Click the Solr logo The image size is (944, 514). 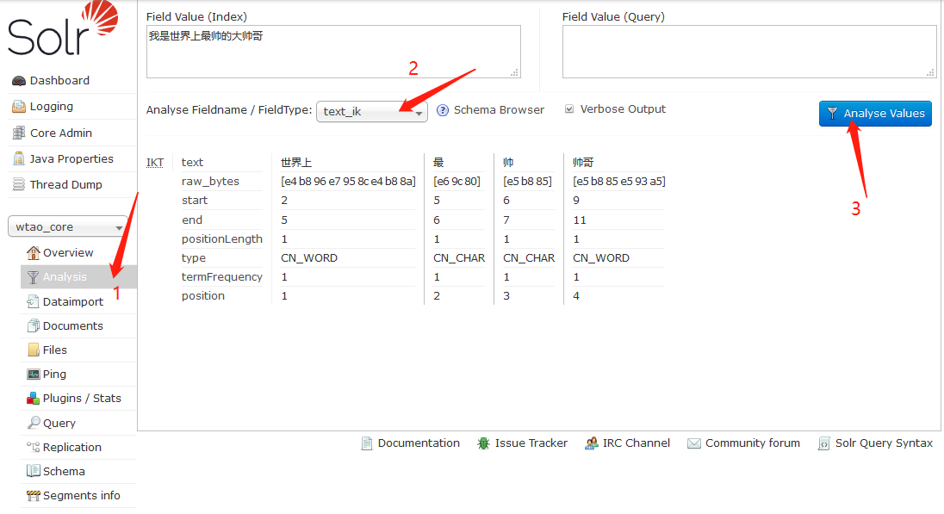(63, 28)
